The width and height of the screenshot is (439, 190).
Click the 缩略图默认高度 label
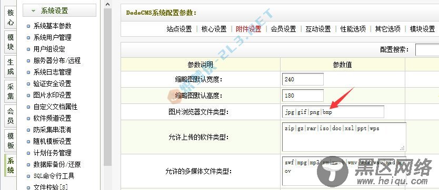[198, 96]
